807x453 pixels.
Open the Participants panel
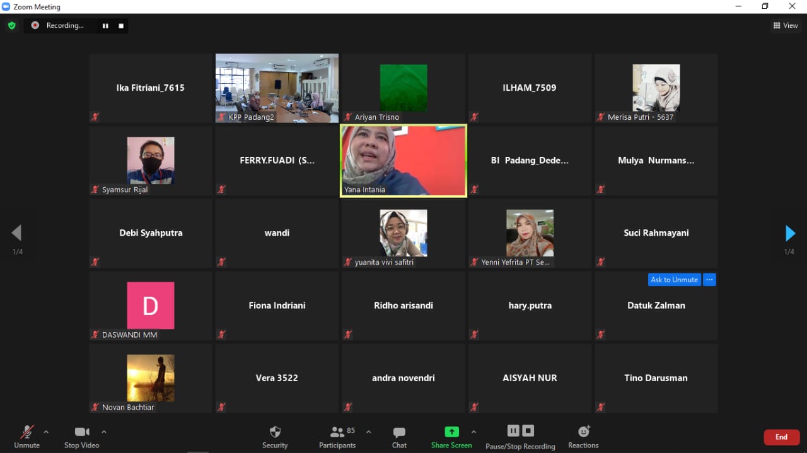pyautogui.click(x=337, y=437)
